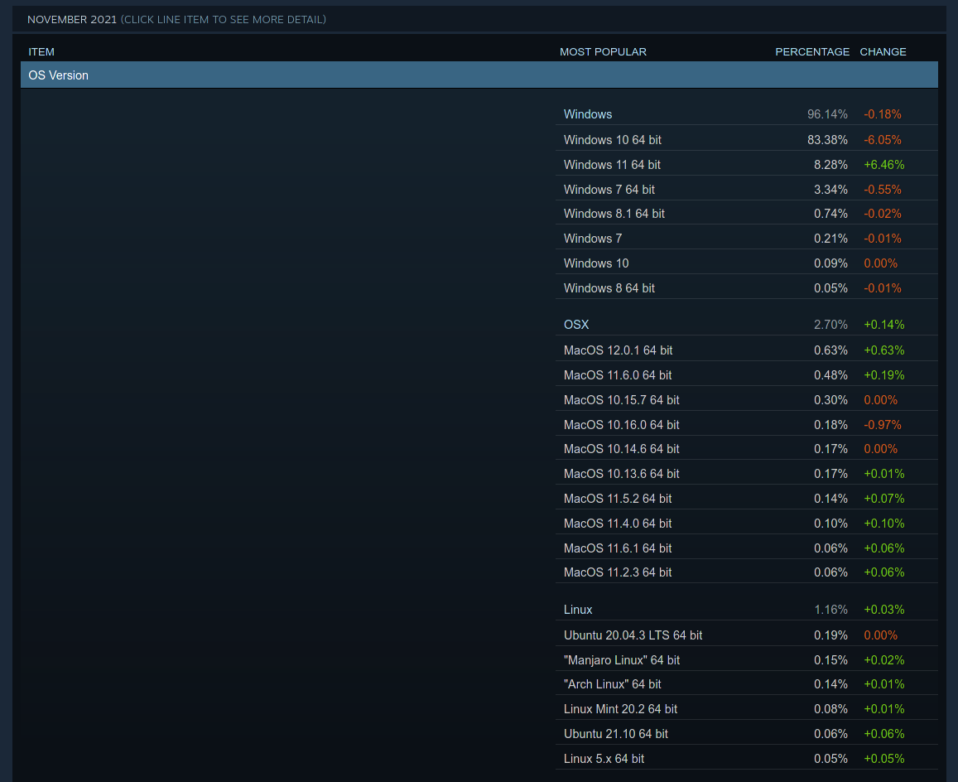Image resolution: width=958 pixels, height=782 pixels.
Task: Click the 2.70% OSX total percentage
Action: point(830,325)
